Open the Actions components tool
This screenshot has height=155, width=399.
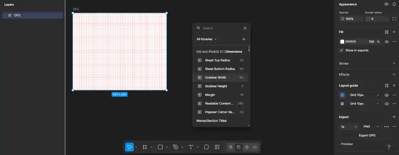point(217,147)
